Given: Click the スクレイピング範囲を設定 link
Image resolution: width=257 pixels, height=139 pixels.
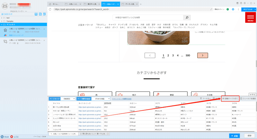Looking at the screenshot, I should tap(122, 99).
